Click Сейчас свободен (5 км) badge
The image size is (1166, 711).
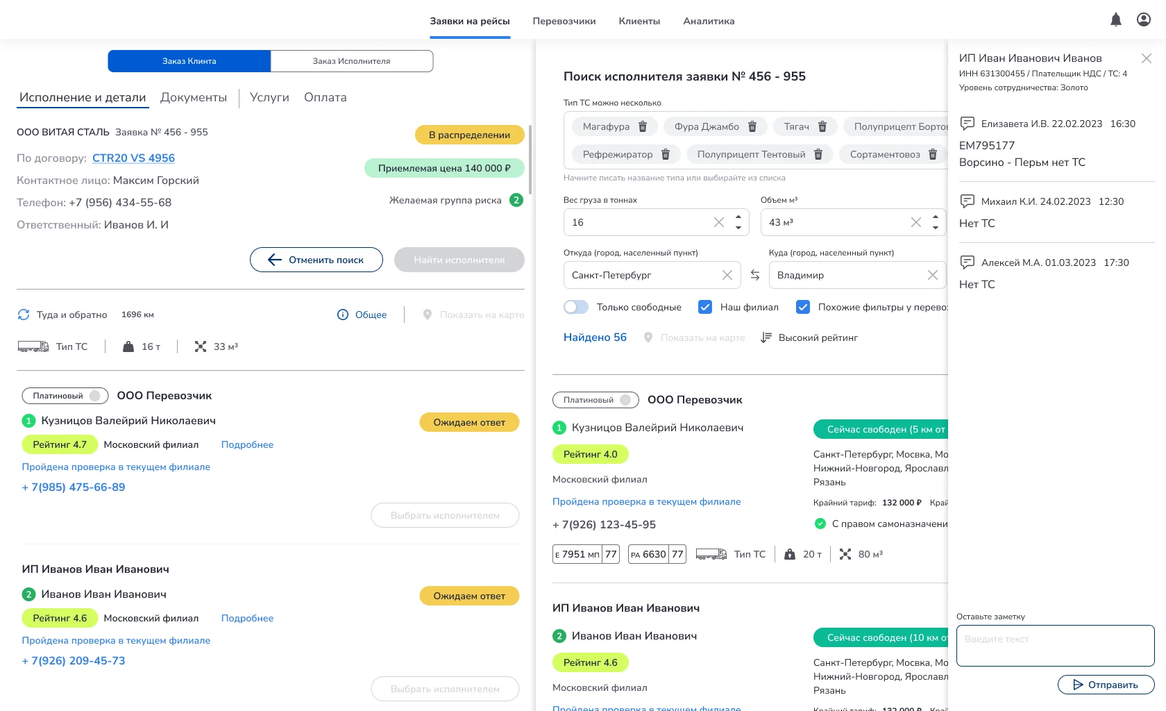pos(881,429)
